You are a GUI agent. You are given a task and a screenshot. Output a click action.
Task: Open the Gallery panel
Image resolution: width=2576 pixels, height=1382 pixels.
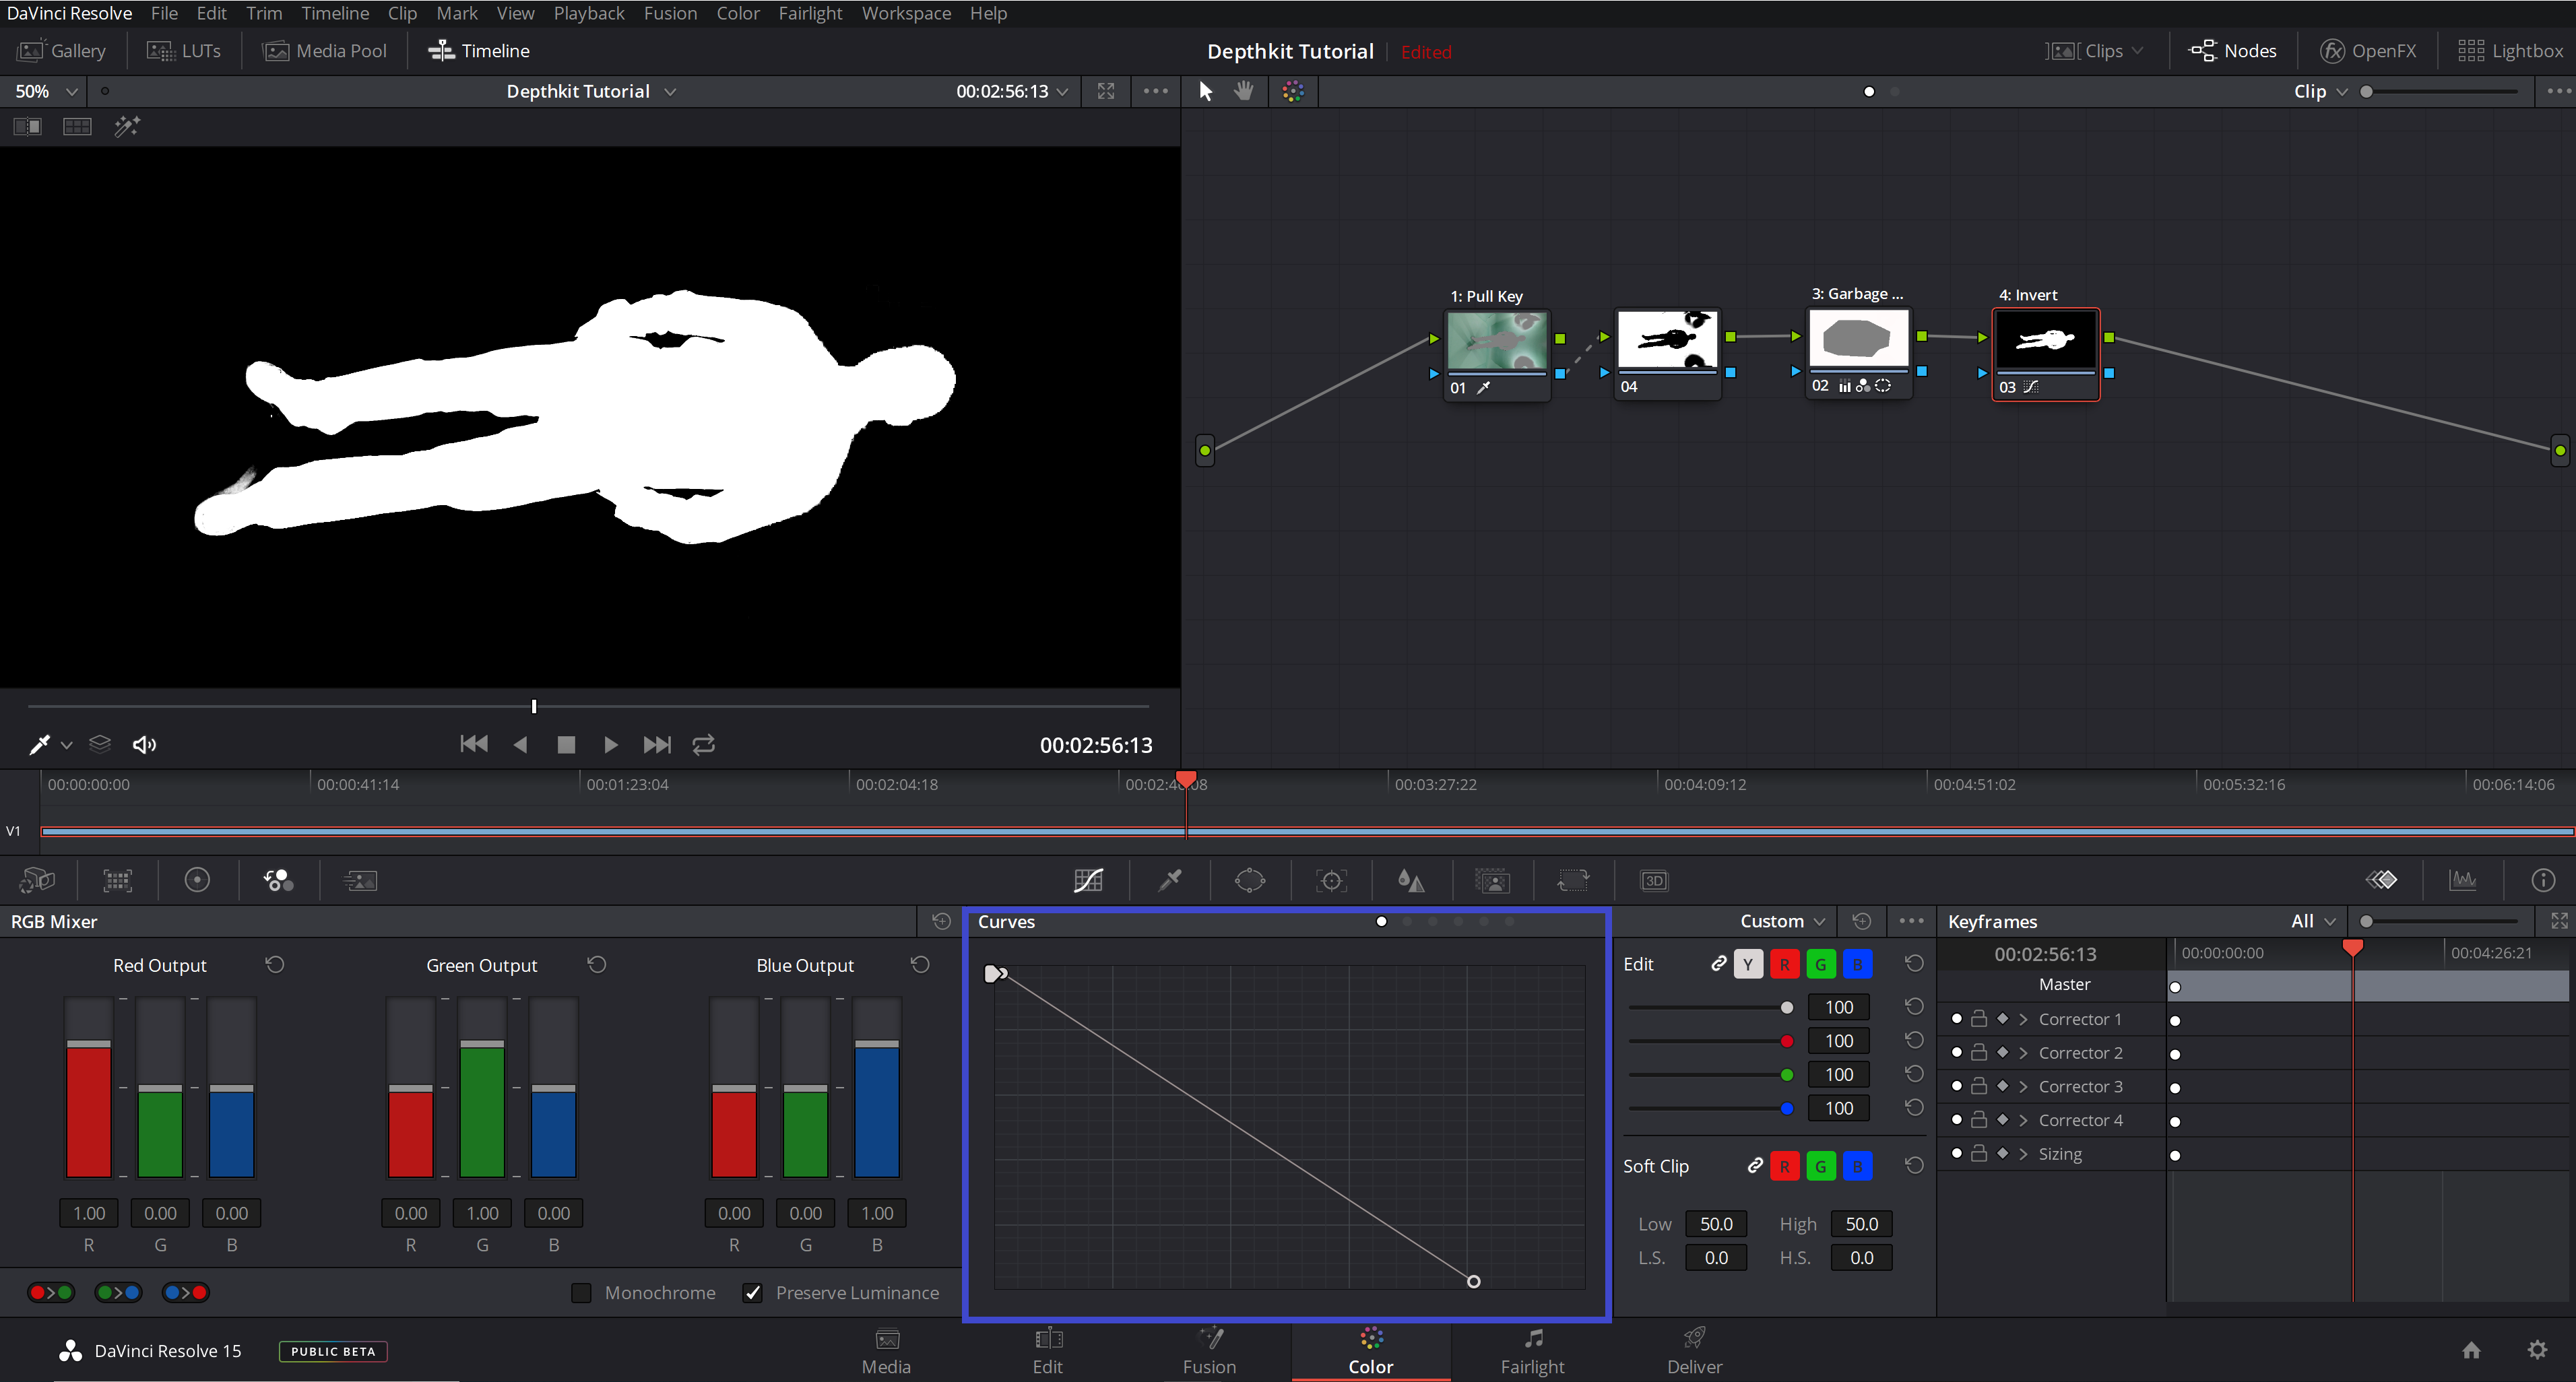pos(62,51)
